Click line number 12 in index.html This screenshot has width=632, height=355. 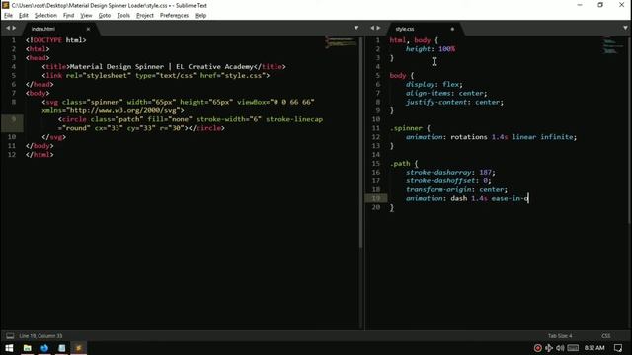pyautogui.click(x=12, y=155)
